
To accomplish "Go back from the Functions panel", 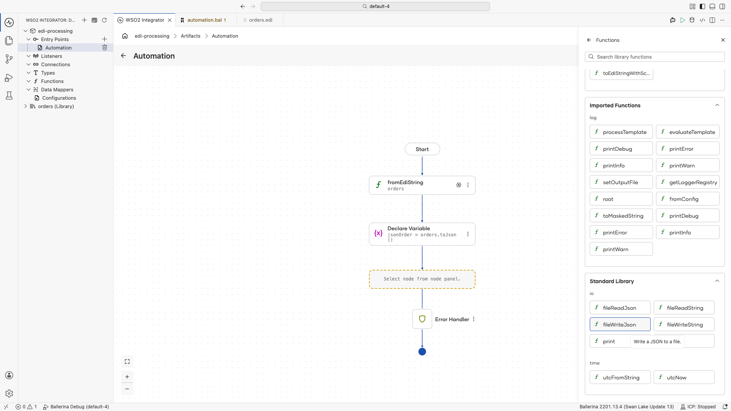I will (x=589, y=40).
